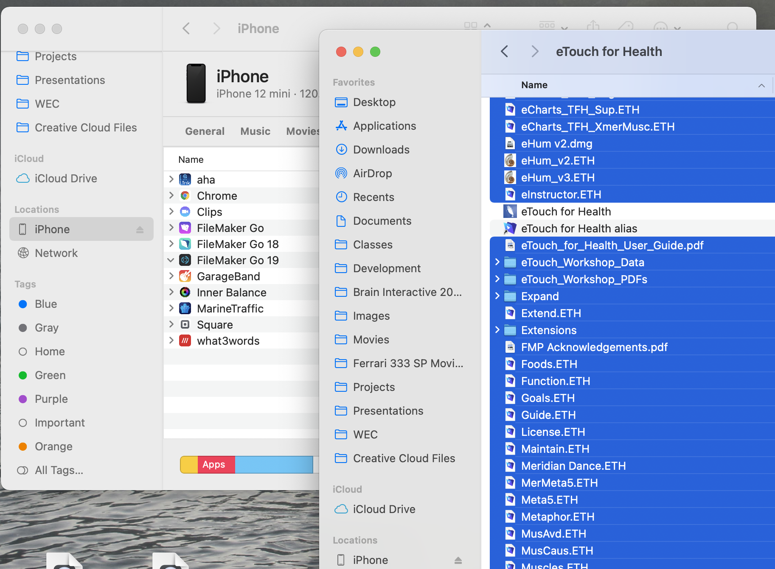775x569 pixels.
Task: Expand the Extensions folder
Action: point(497,330)
